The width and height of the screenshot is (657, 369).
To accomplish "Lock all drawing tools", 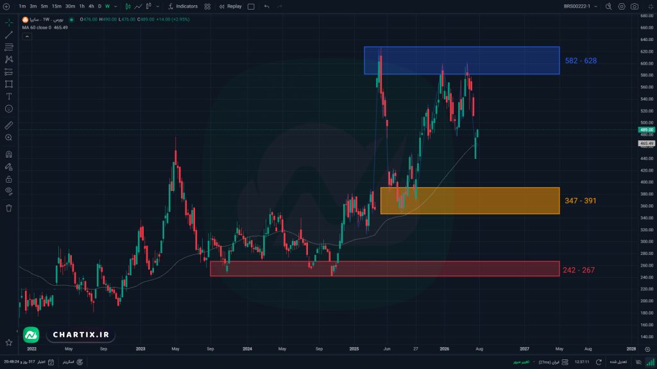I will tap(9, 179).
